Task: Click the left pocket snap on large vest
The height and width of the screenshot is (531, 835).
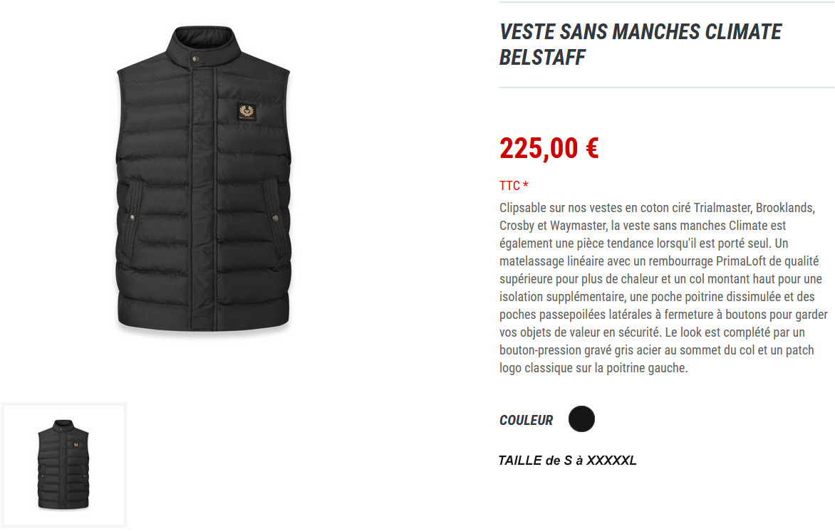Action: coord(132,218)
